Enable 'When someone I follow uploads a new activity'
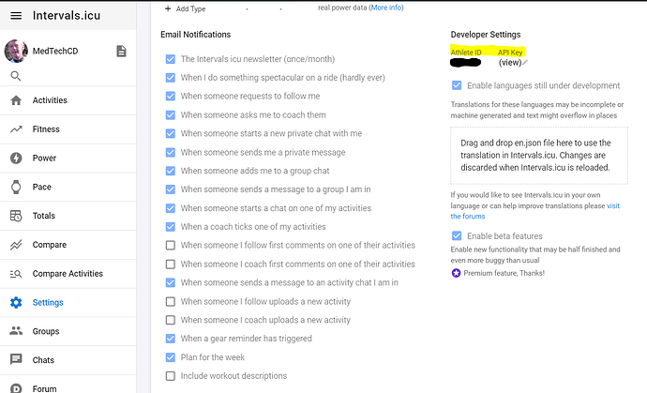The width and height of the screenshot is (647, 393). (x=171, y=302)
